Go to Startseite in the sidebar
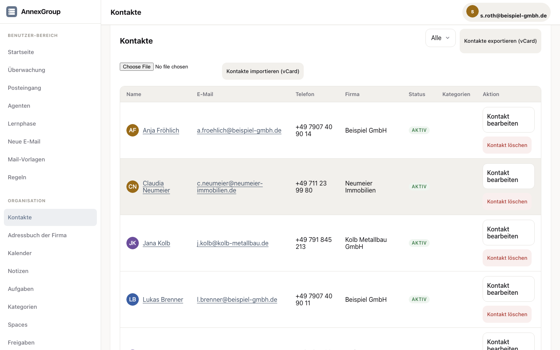The height and width of the screenshot is (350, 560). (x=50, y=52)
